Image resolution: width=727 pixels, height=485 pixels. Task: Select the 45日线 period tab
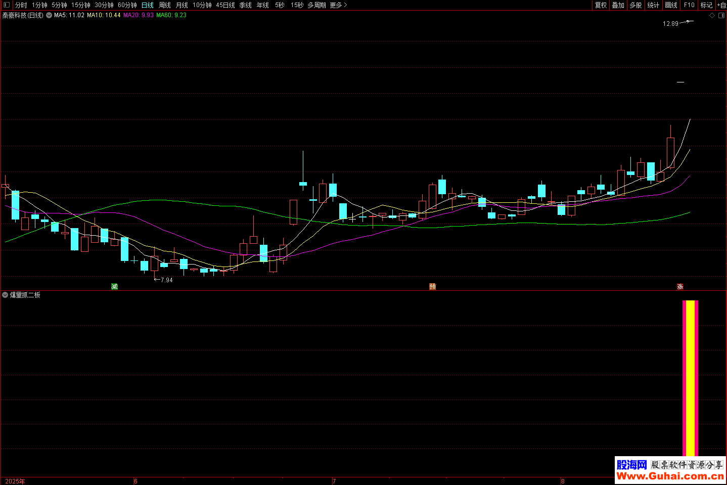click(x=225, y=5)
